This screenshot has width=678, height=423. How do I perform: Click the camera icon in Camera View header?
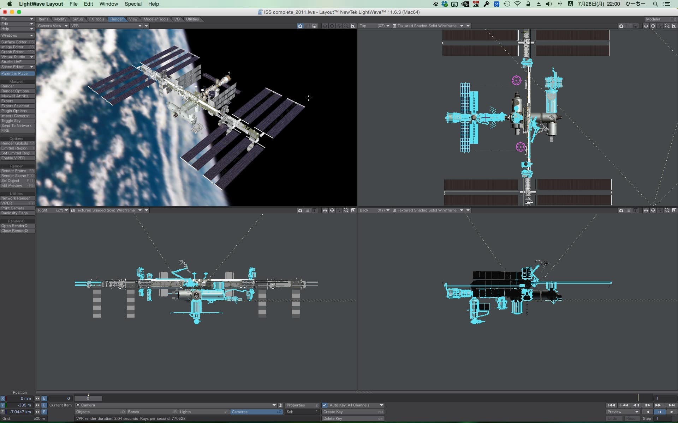tap(300, 26)
